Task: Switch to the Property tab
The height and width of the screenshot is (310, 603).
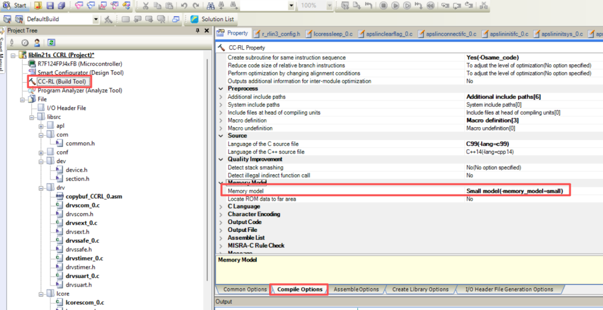Action: [233, 34]
